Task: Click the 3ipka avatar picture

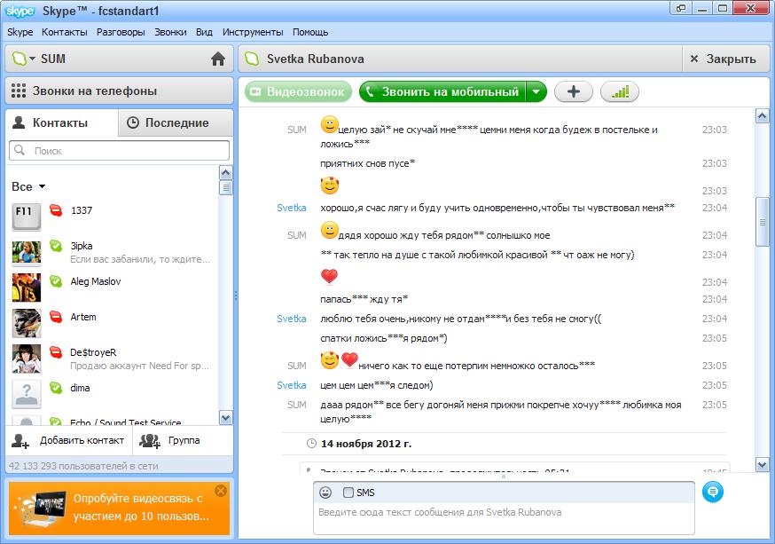Action: click(27, 252)
